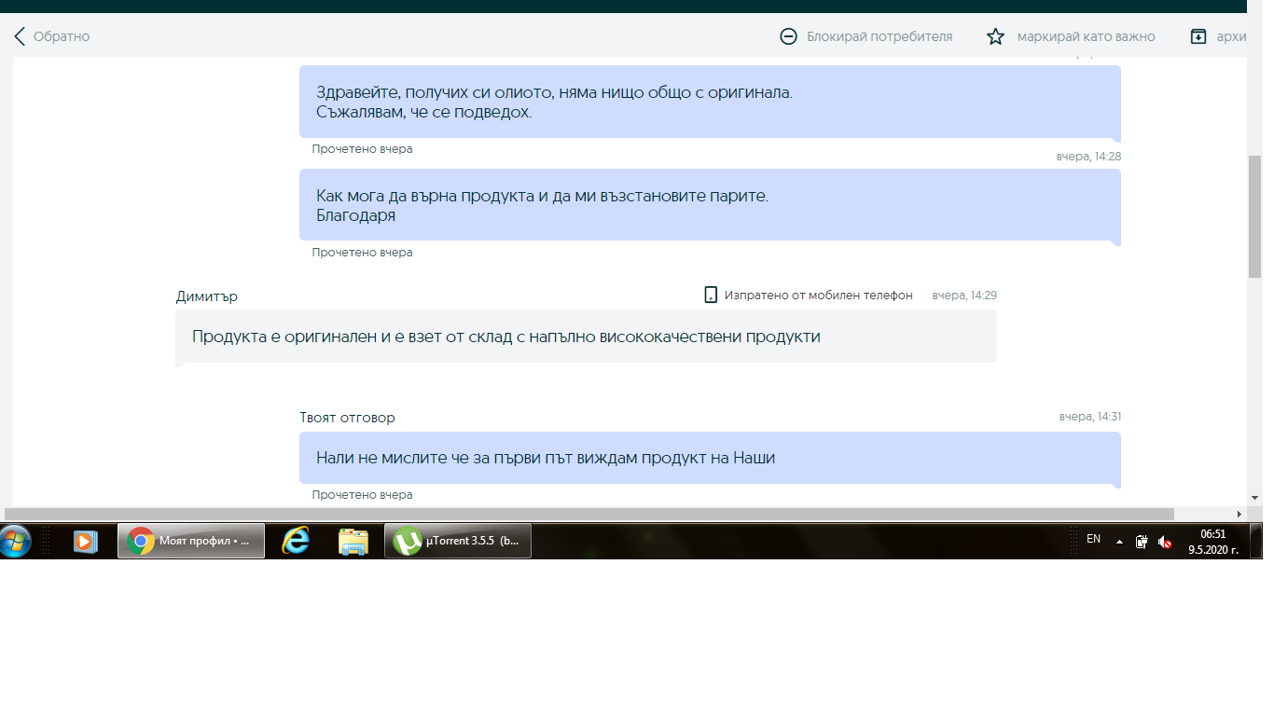The width and height of the screenshot is (1274, 716).
Task: Click the sender name Димитър
Action: point(207,296)
